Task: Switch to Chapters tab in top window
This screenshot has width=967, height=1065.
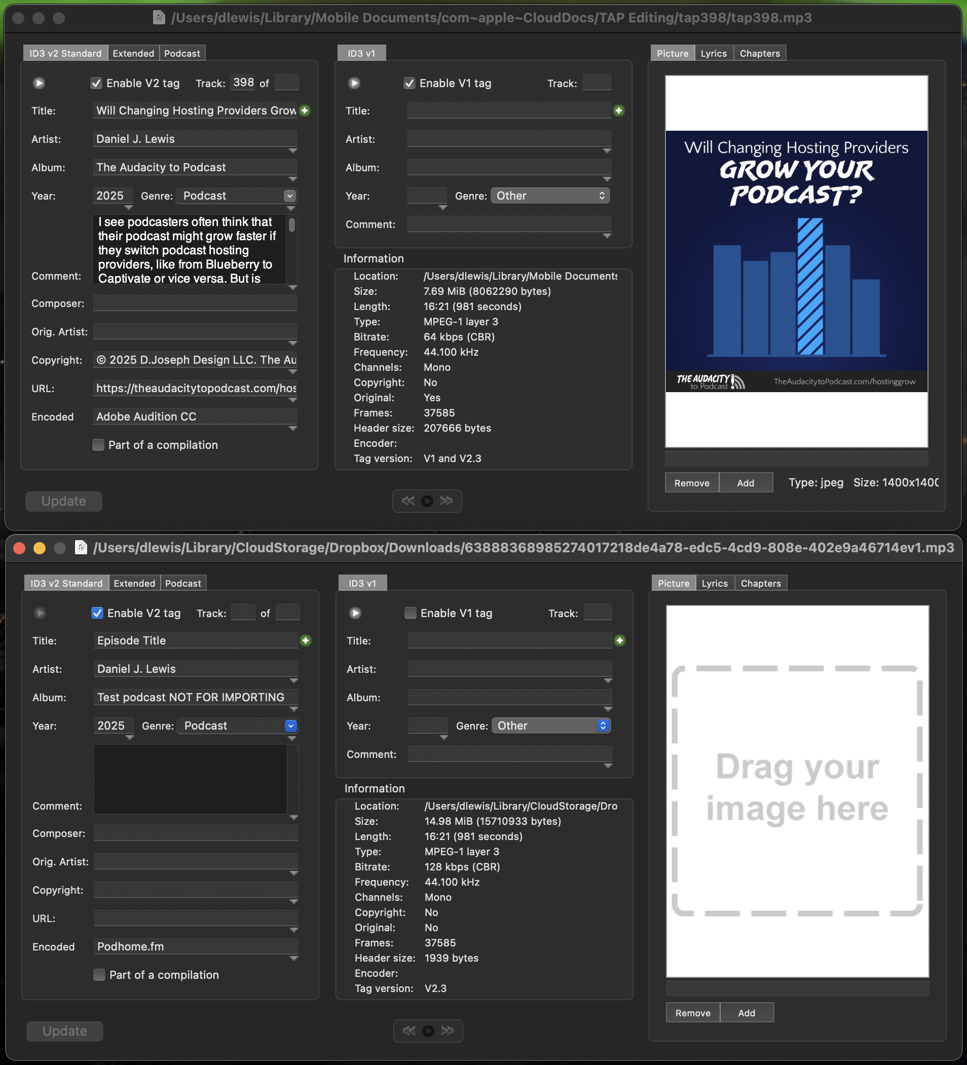Action: (x=759, y=53)
